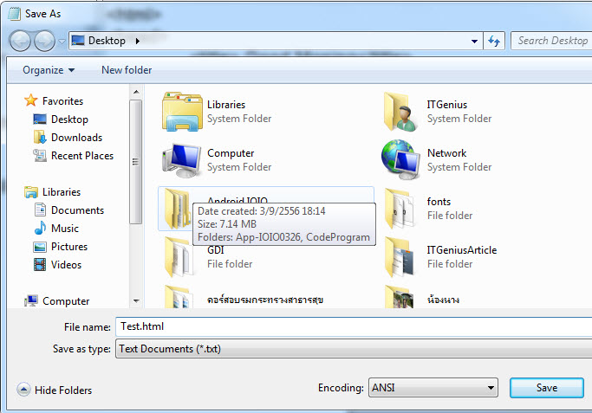Viewport: 592px width, 413px height.
Task: Select the Computer system folder icon
Action: [x=182, y=159]
